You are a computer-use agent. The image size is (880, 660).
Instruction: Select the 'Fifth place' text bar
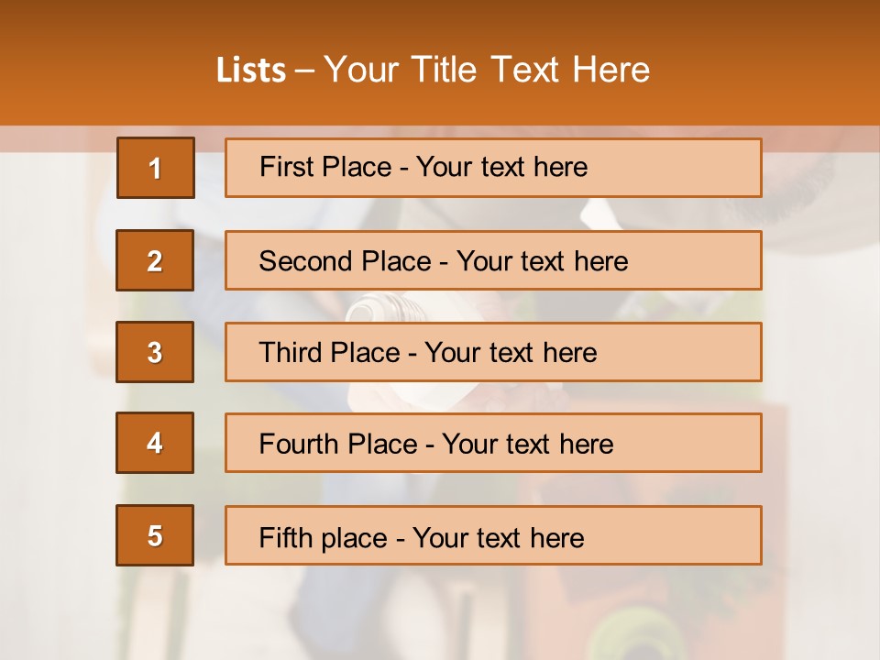493,536
